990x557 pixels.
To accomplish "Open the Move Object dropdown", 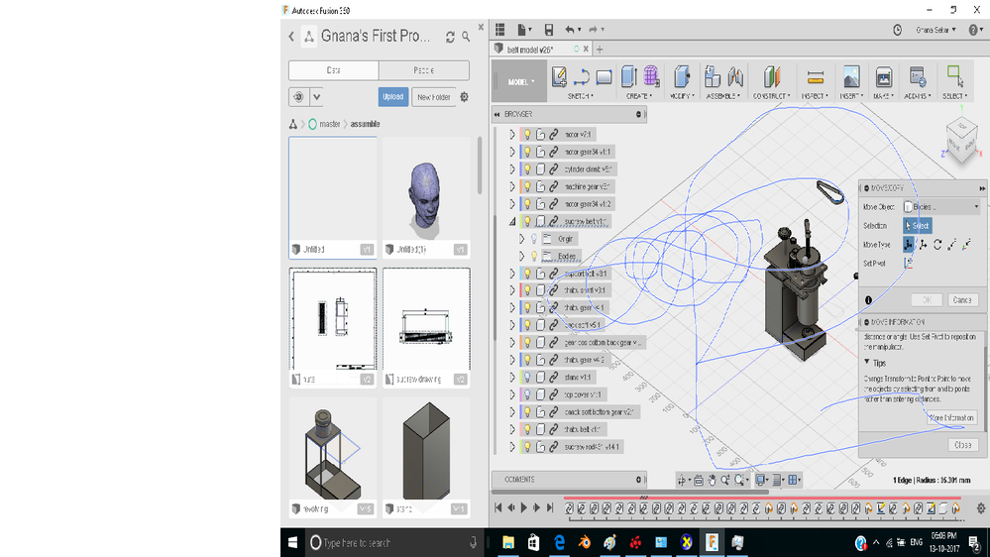I will pyautogui.click(x=940, y=206).
